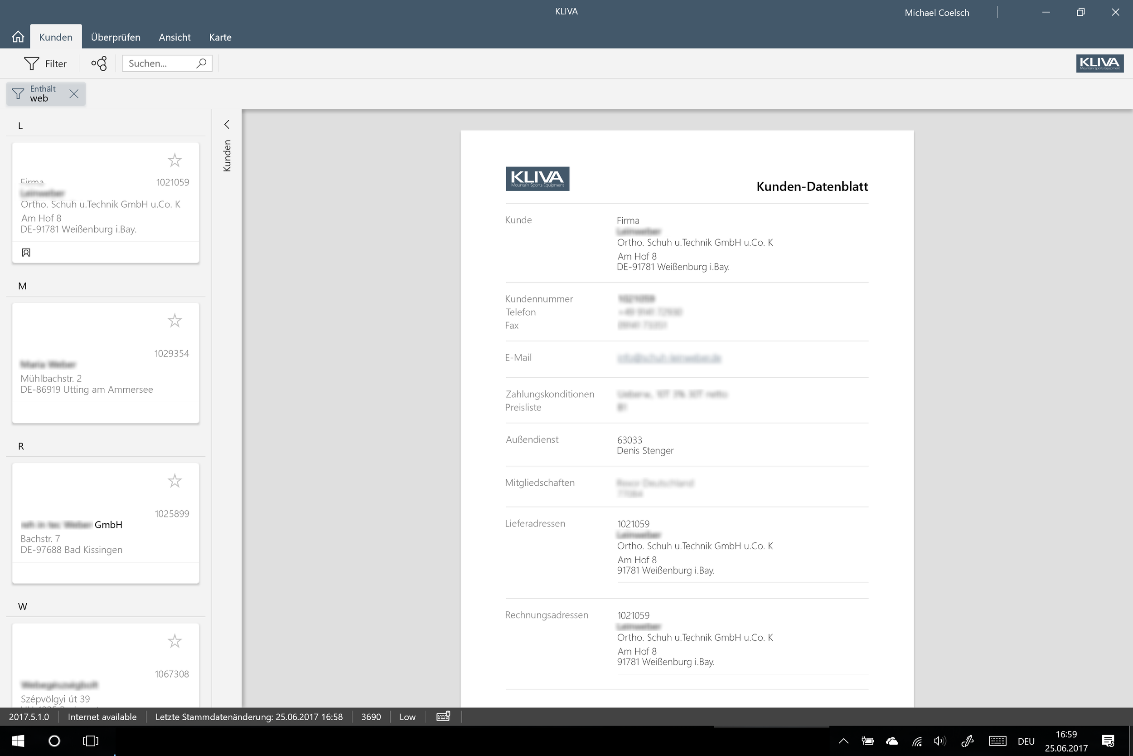Image resolution: width=1133 pixels, height=756 pixels.
Task: Open the Ansicht tab
Action: click(174, 37)
